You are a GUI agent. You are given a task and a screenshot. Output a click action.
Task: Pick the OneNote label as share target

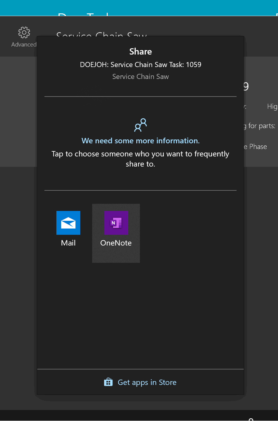[116, 243]
